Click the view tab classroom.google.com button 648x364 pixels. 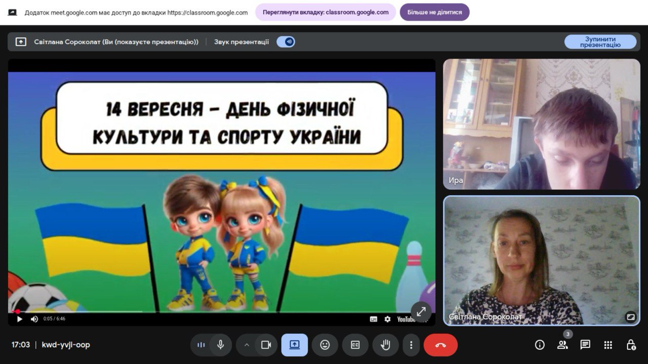[326, 12]
